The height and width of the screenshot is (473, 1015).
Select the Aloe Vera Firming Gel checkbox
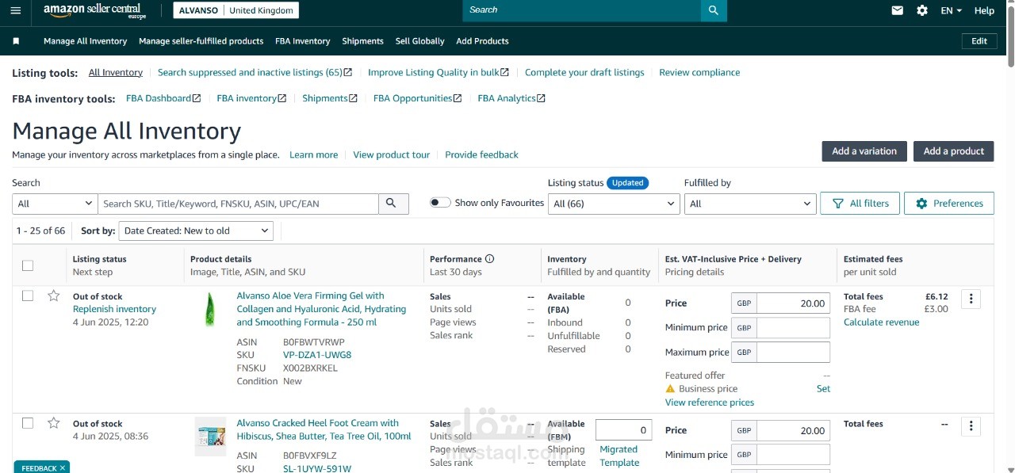pos(28,296)
